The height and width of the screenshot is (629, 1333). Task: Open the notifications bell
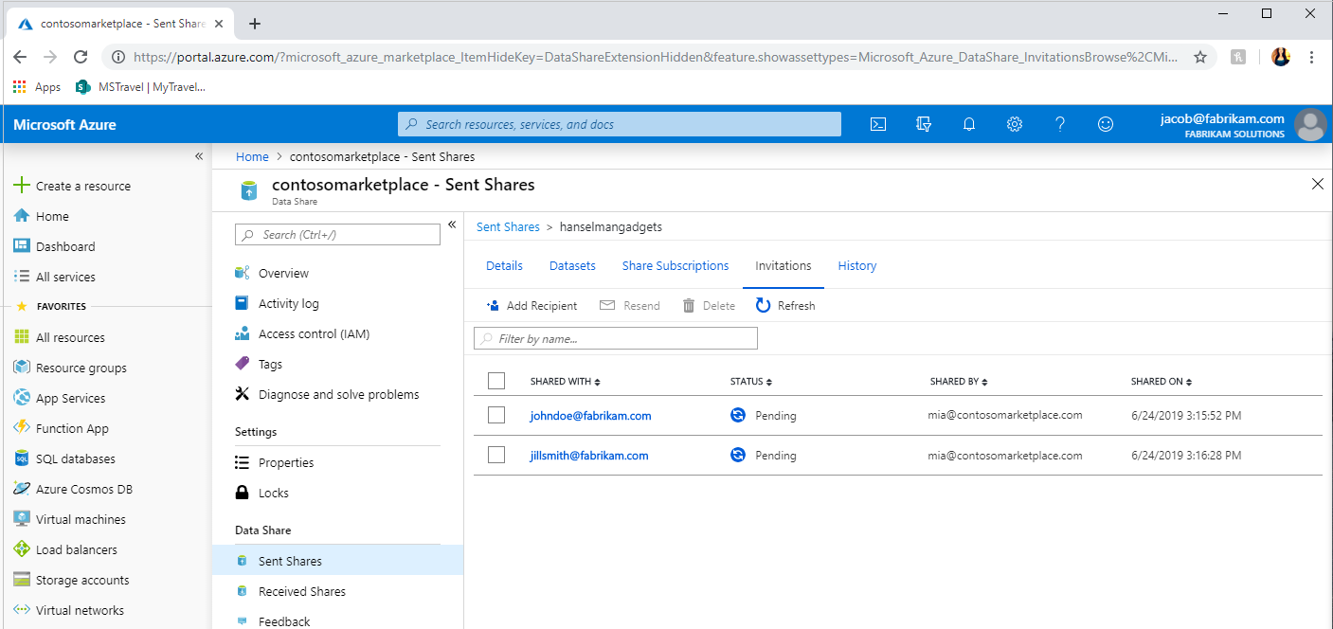point(969,124)
